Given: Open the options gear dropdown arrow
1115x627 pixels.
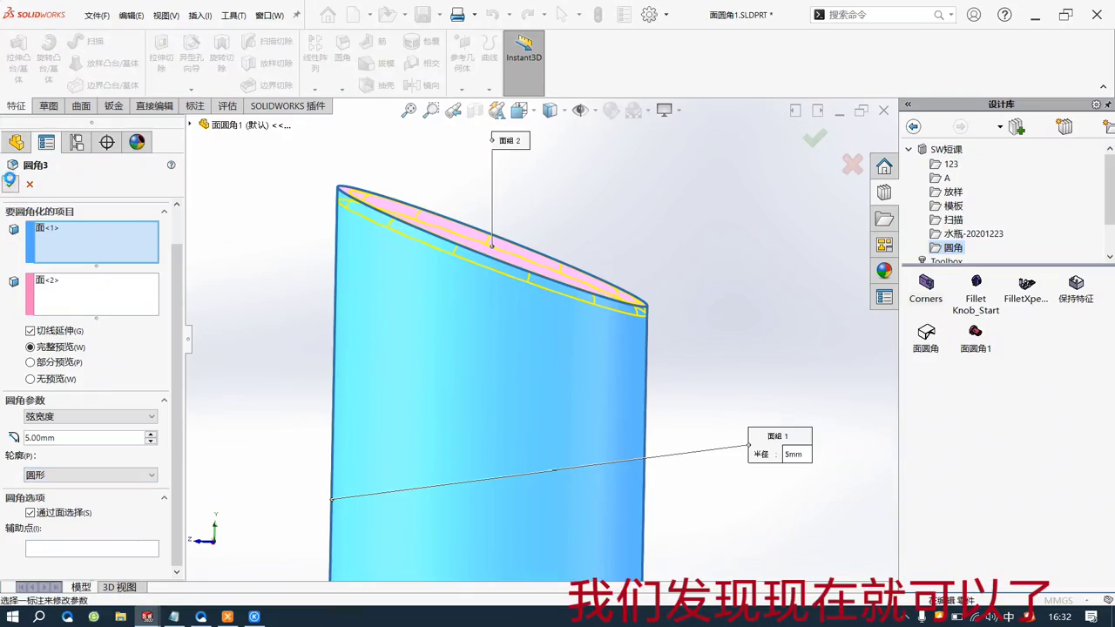Looking at the screenshot, I should coord(666,15).
